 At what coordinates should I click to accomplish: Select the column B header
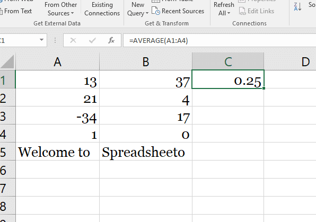[146, 61]
